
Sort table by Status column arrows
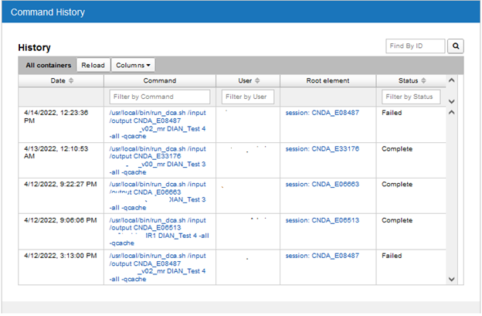(x=423, y=80)
